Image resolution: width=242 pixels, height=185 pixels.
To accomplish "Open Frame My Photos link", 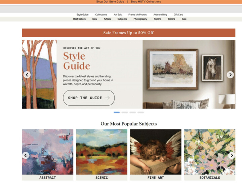I will (x=137, y=15).
